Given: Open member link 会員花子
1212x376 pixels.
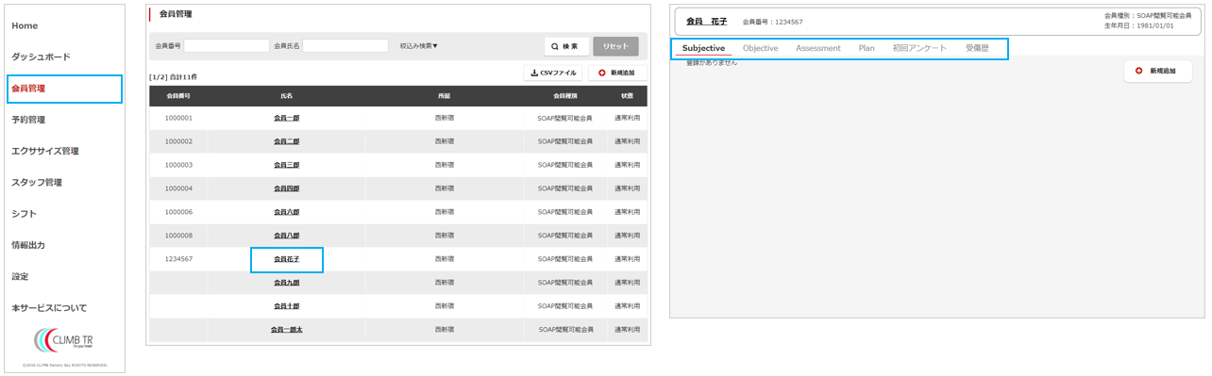Looking at the screenshot, I should pyautogui.click(x=286, y=259).
